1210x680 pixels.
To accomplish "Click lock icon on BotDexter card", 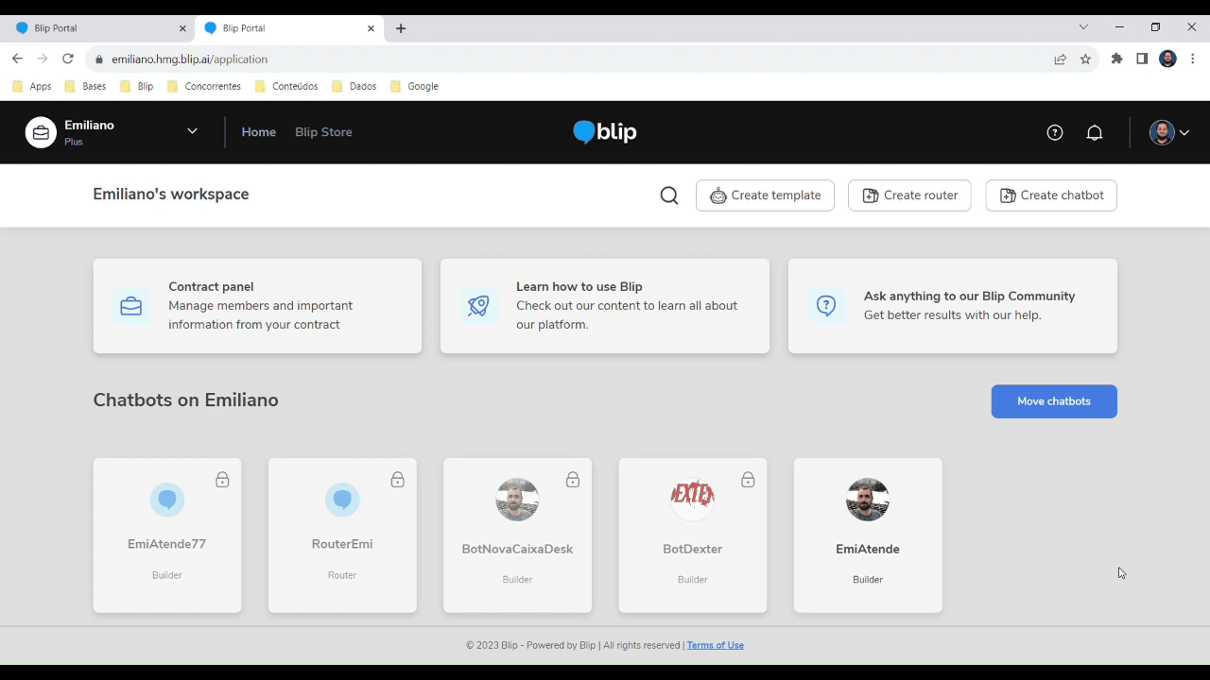I will click(748, 480).
